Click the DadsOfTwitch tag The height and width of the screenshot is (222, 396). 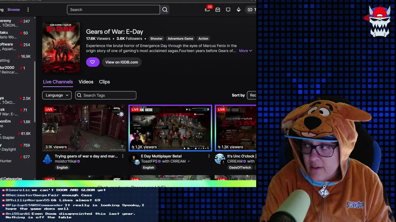pyautogui.click(x=240, y=167)
